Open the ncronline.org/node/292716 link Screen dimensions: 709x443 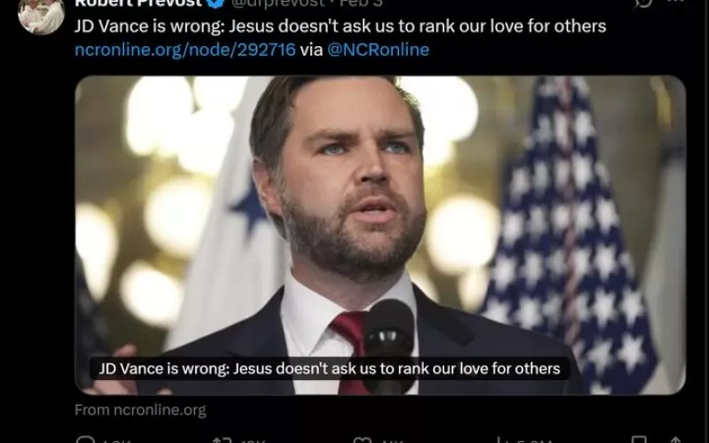click(185, 50)
